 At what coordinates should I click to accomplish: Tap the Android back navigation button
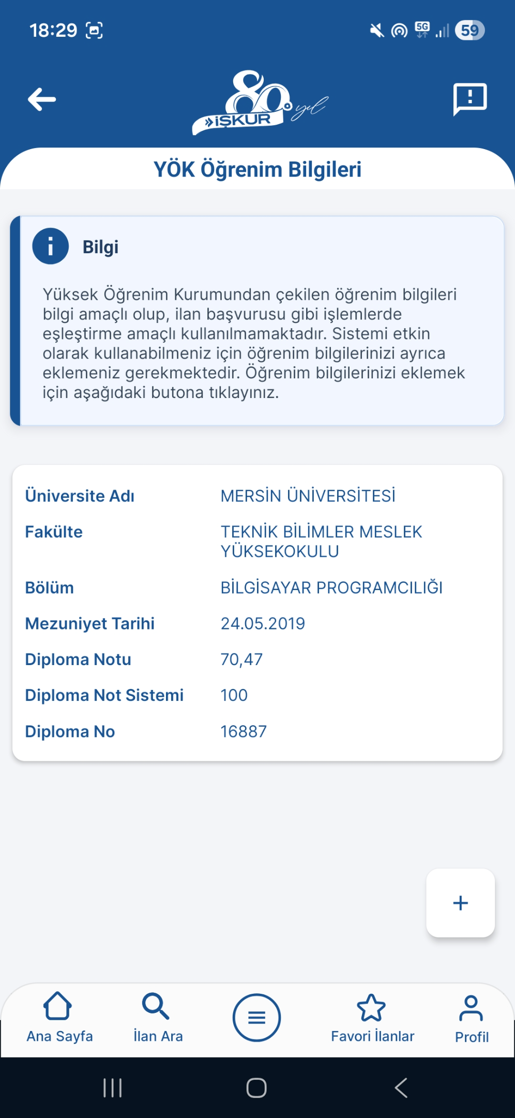point(401,1087)
